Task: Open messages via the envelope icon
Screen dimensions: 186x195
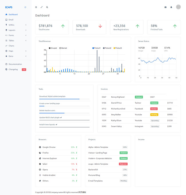Action: click(165, 7)
